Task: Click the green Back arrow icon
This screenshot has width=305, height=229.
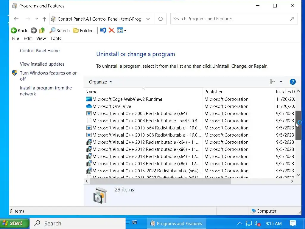Action: point(14,31)
